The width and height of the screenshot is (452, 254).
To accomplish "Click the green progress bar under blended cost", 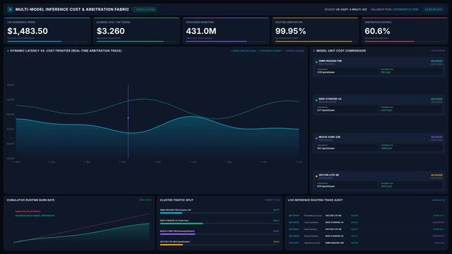I will pyautogui.click(x=130, y=42).
